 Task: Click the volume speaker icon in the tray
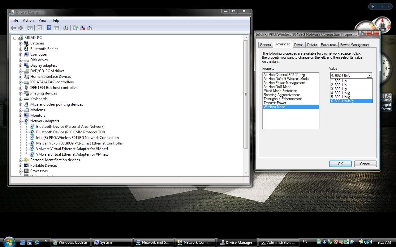click(x=372, y=242)
